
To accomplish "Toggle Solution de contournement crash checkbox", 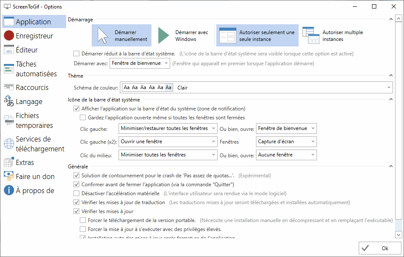I will click(x=76, y=176).
